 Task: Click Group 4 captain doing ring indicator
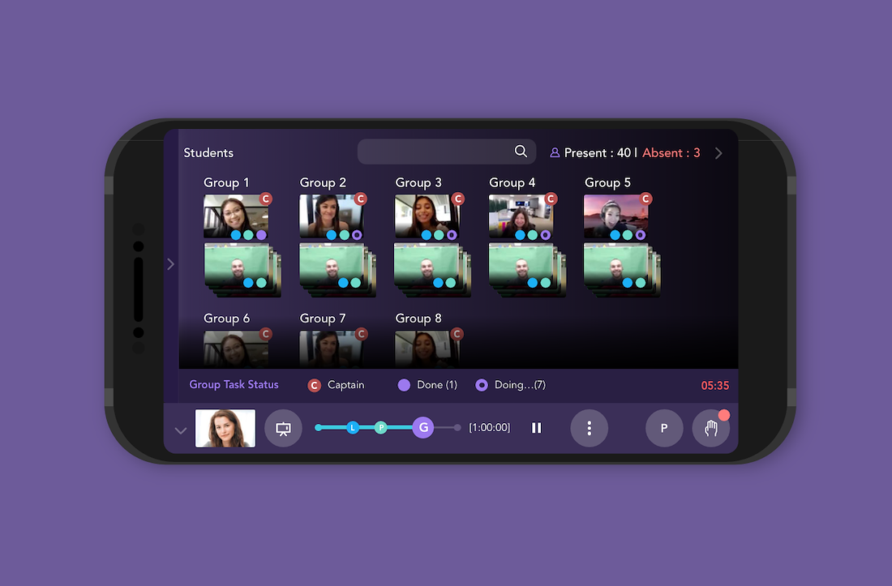point(546,235)
